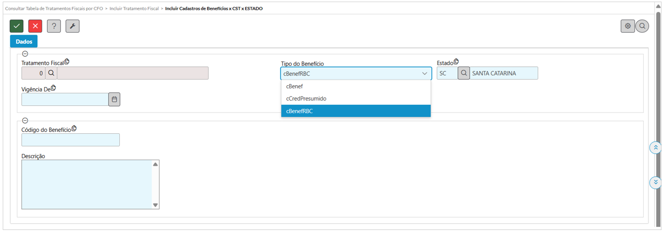Search Tratamento Fiscal with lookup icon

51,73
